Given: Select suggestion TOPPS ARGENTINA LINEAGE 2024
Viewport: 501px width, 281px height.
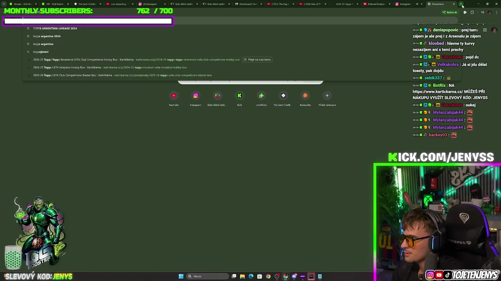Looking at the screenshot, I should tap(241, 28).
